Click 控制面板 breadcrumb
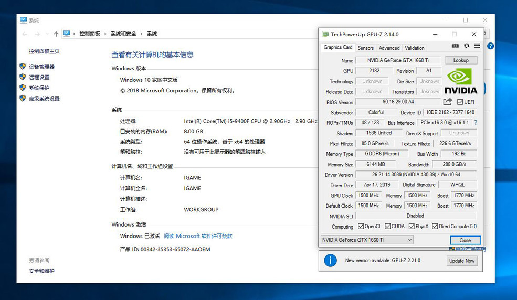 coord(90,34)
